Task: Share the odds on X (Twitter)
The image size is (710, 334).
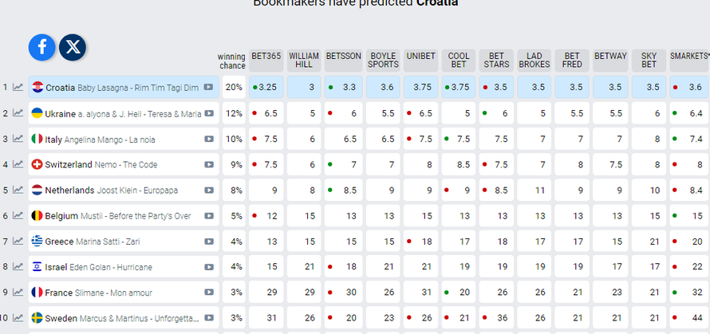Action: coord(73,47)
